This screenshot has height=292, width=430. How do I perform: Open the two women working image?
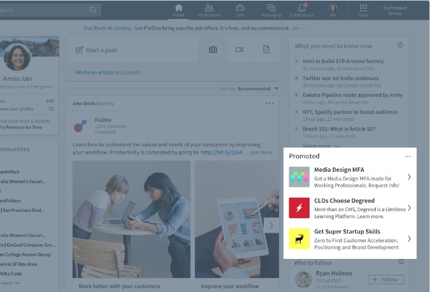point(131,219)
